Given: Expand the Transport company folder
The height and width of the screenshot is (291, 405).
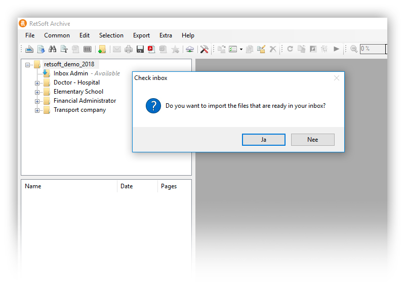Looking at the screenshot, I should click(x=37, y=110).
